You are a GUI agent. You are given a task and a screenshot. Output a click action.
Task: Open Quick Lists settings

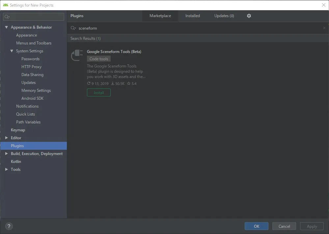pos(25,114)
